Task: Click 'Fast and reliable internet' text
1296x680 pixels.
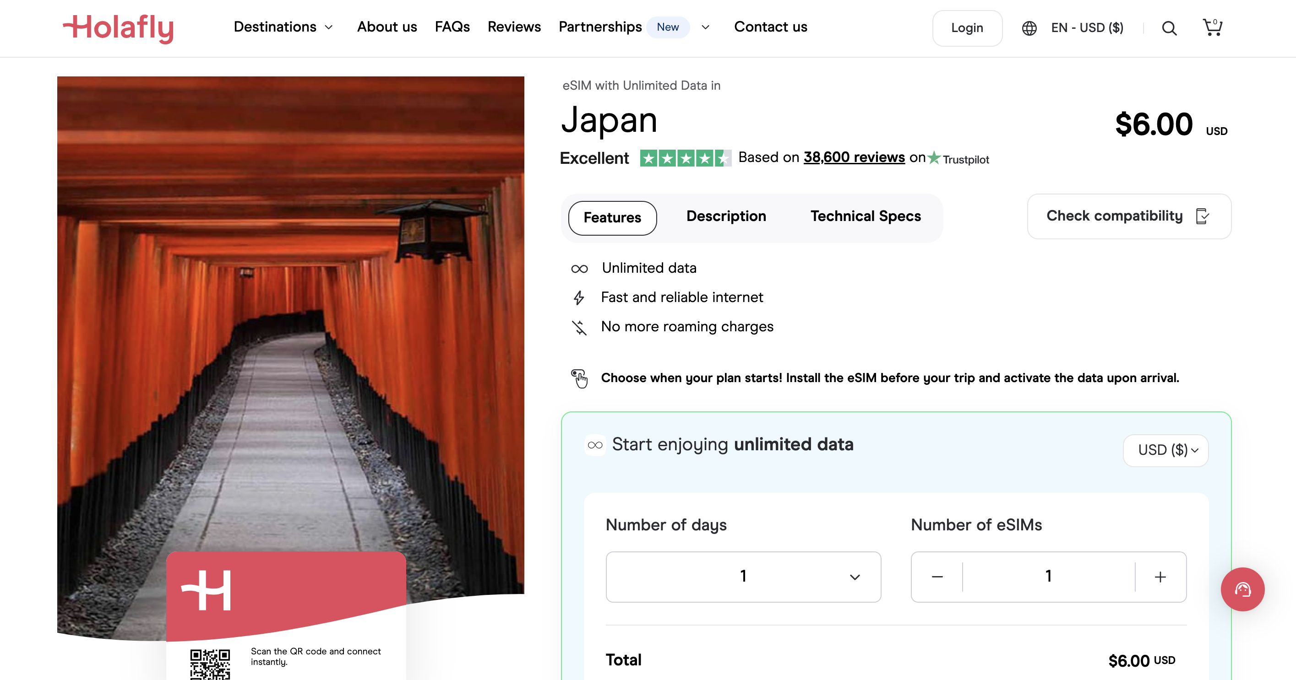Action: (x=682, y=297)
